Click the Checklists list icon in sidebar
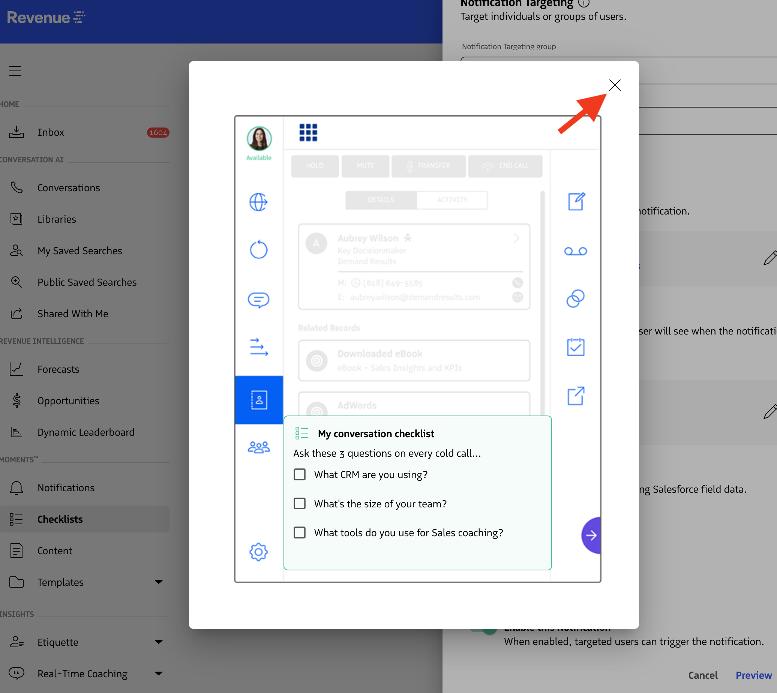777x693 pixels. tap(16, 519)
